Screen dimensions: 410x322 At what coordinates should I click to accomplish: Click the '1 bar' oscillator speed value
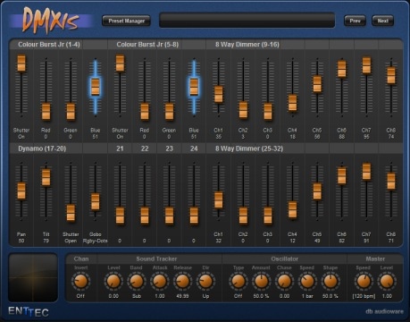tap(307, 296)
